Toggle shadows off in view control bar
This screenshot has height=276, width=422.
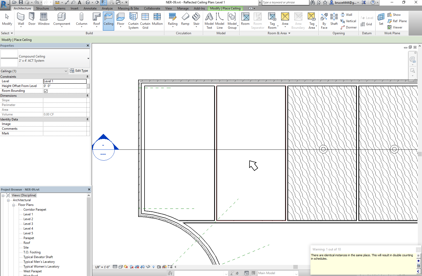tap(131, 267)
